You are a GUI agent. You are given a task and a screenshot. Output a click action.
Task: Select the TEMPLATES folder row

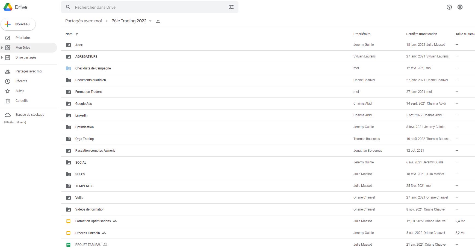pyautogui.click(x=268, y=186)
